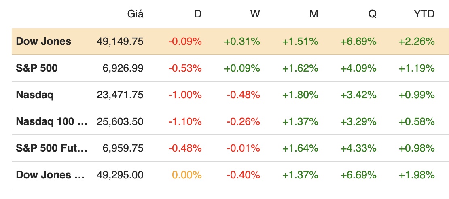Sort by the Giá column header
449x199 pixels.
135,14
